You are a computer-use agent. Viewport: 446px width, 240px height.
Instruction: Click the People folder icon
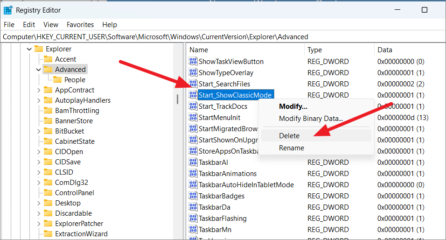pos(57,79)
